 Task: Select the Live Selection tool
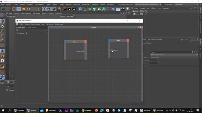click(14, 9)
